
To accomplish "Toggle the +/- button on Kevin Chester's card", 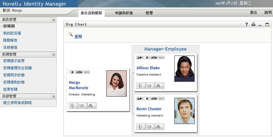I will pyautogui.click(x=161, y=98).
